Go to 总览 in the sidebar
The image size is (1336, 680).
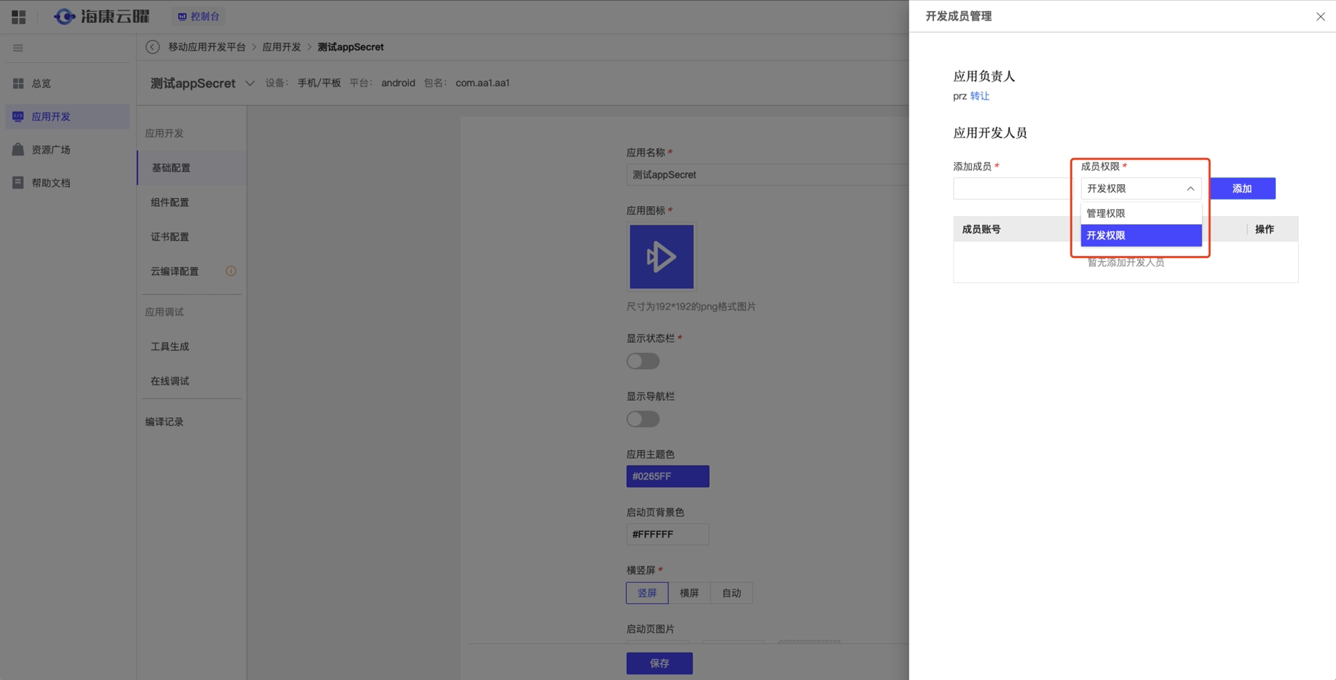click(x=67, y=84)
